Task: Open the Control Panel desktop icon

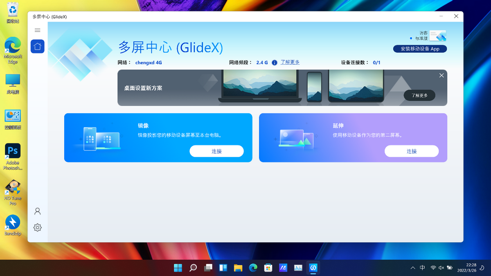Action: click(x=13, y=119)
